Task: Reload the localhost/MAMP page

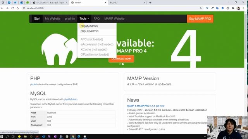Action: click(12, 8)
